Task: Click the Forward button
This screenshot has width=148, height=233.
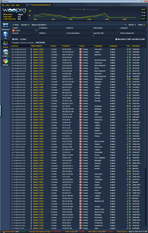Action: click(x=25, y=25)
